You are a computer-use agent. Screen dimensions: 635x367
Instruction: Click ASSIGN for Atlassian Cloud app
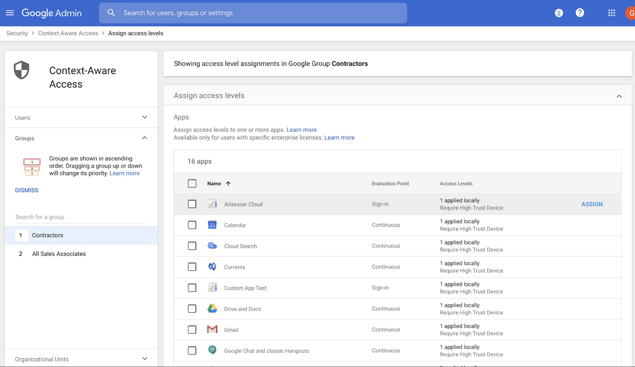pyautogui.click(x=592, y=204)
